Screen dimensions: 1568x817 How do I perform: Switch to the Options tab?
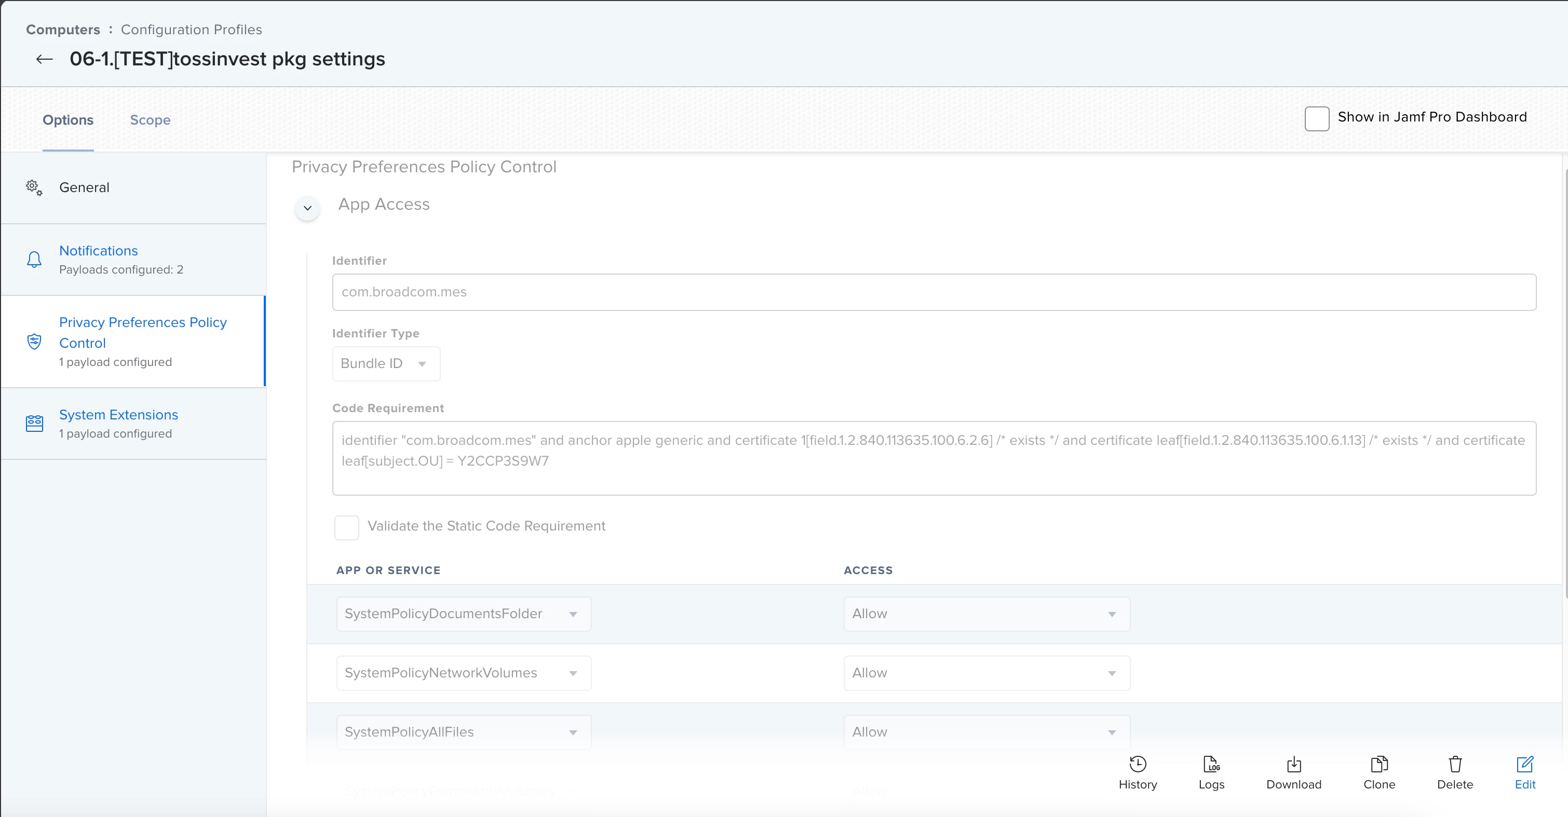pyautogui.click(x=68, y=120)
